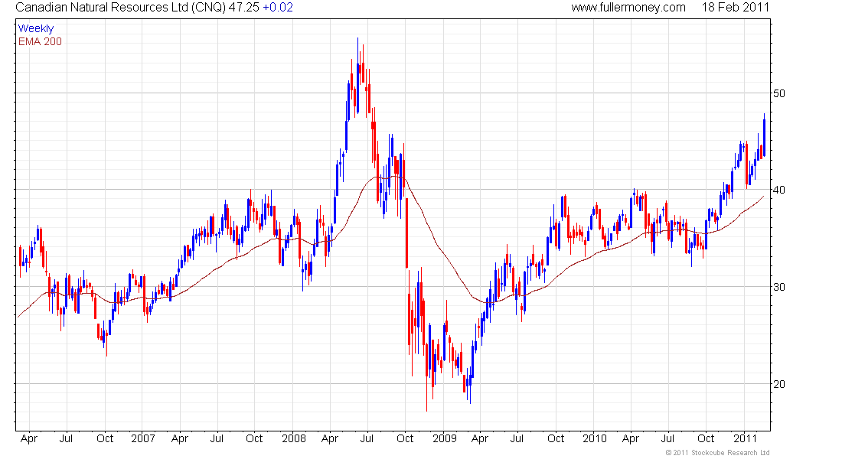Screen dimensions: 842x459
Task: Click the copyright '2011 Stockcube Research Ltd' text
Action: pyautogui.click(x=717, y=453)
